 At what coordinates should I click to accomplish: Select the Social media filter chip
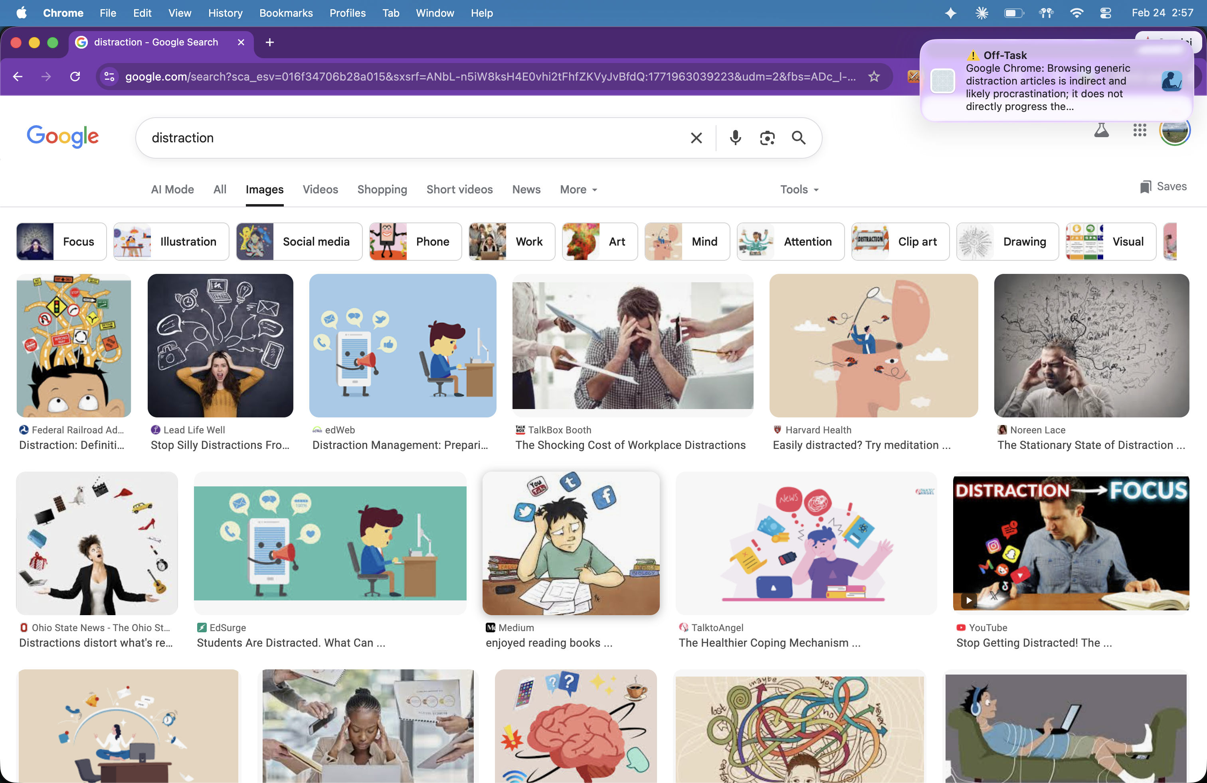299,242
